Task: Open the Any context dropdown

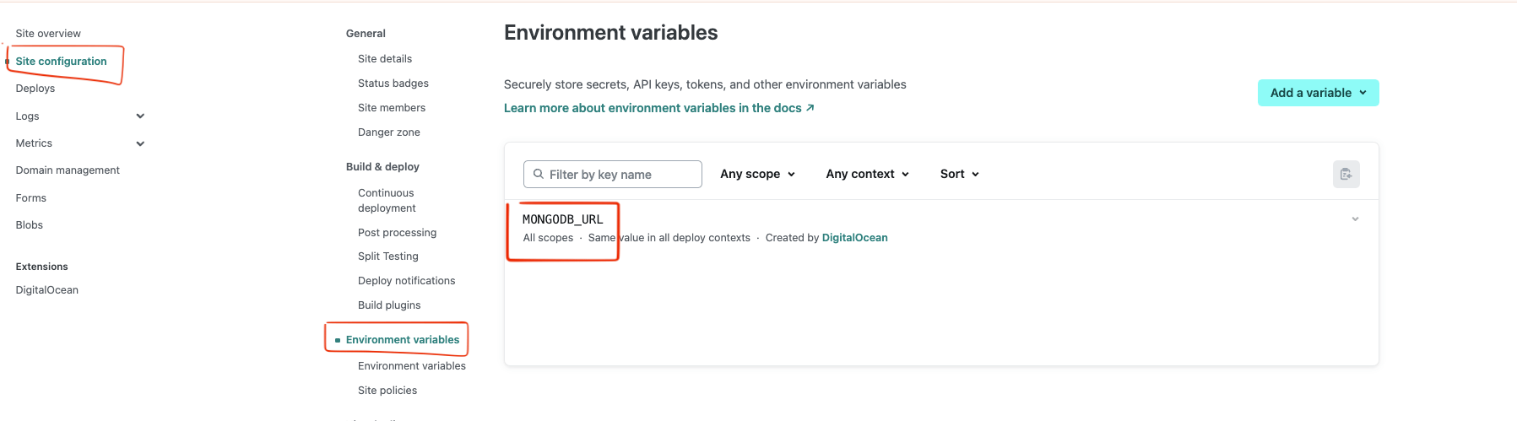Action: coord(867,174)
